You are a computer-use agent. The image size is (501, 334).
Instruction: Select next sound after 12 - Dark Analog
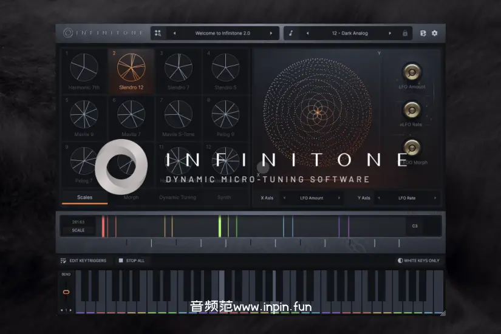pos(390,33)
